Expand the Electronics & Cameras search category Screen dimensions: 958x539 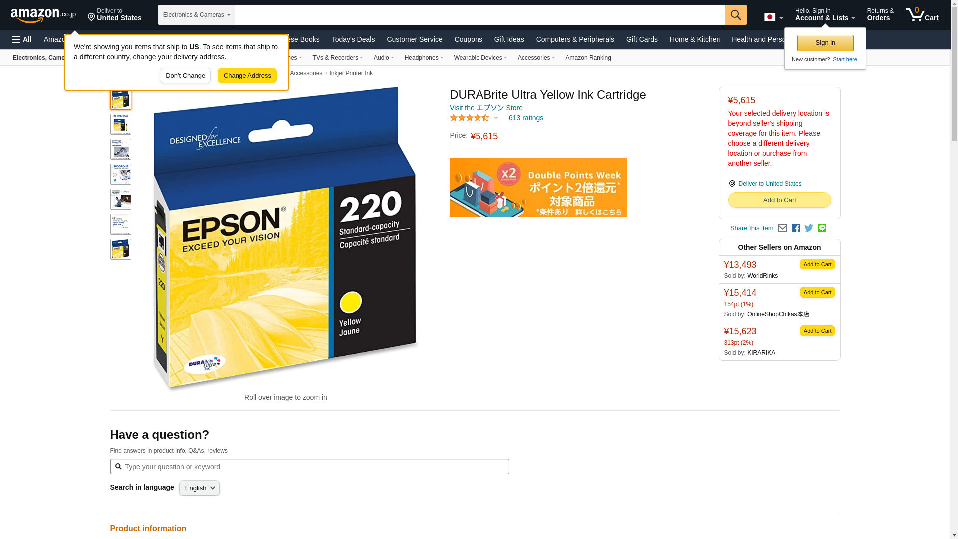pyautogui.click(x=196, y=15)
